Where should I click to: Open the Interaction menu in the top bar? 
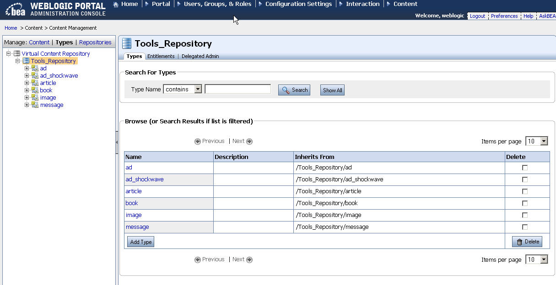(x=363, y=4)
